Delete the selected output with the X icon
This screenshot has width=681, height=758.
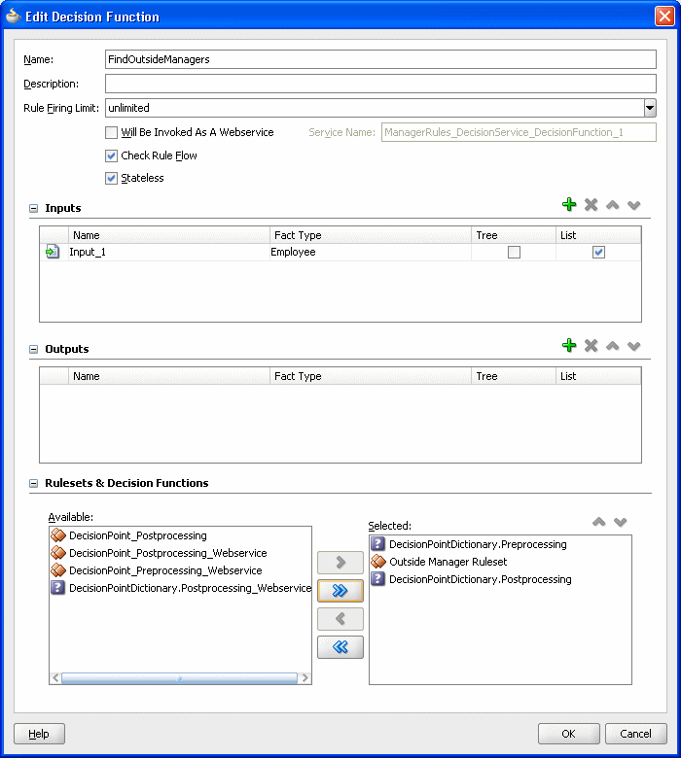[591, 346]
